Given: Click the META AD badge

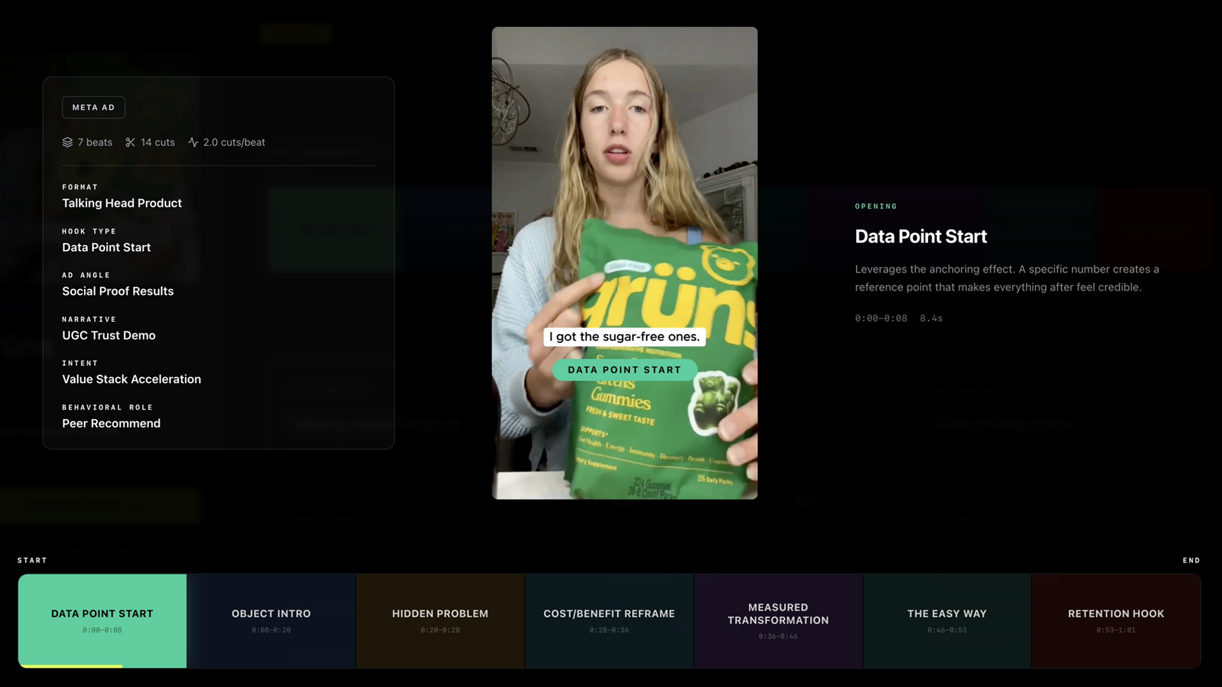Looking at the screenshot, I should 94,108.
